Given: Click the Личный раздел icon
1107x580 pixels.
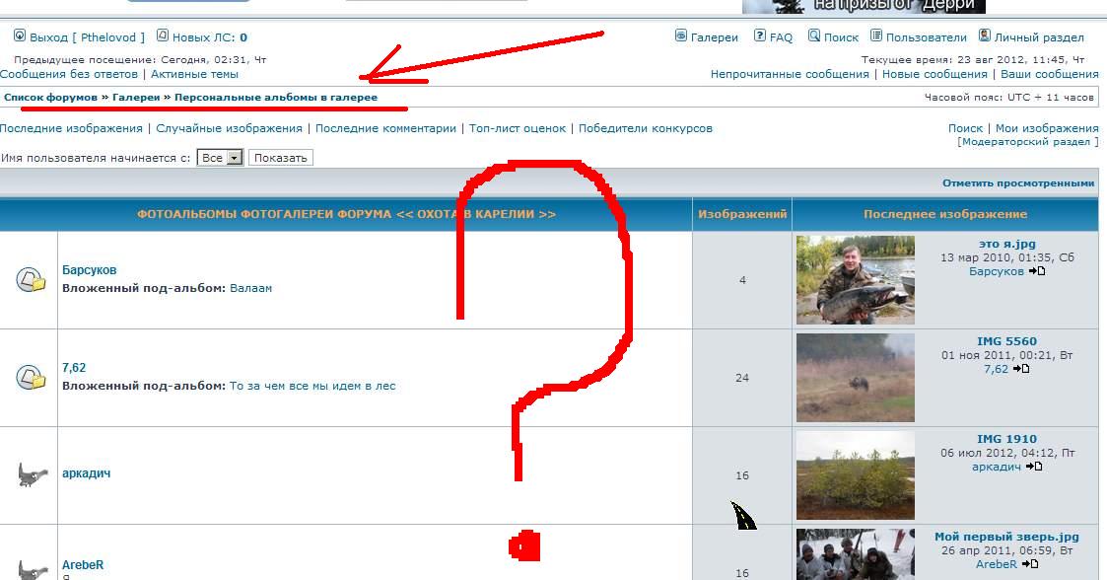Looking at the screenshot, I should click(x=984, y=36).
